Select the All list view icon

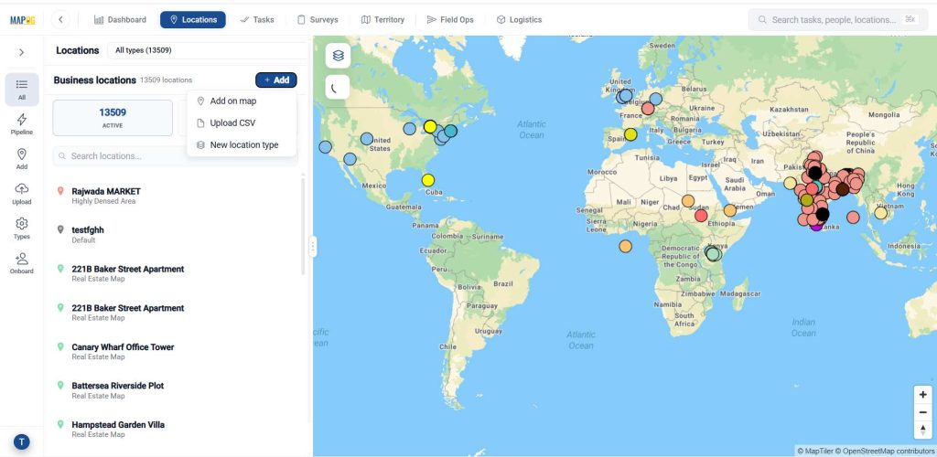point(22,90)
